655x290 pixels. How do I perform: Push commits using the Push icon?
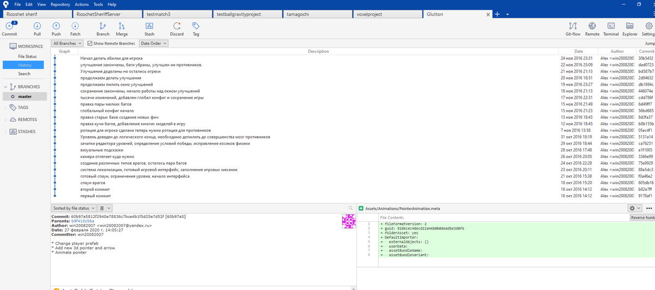[56, 26]
